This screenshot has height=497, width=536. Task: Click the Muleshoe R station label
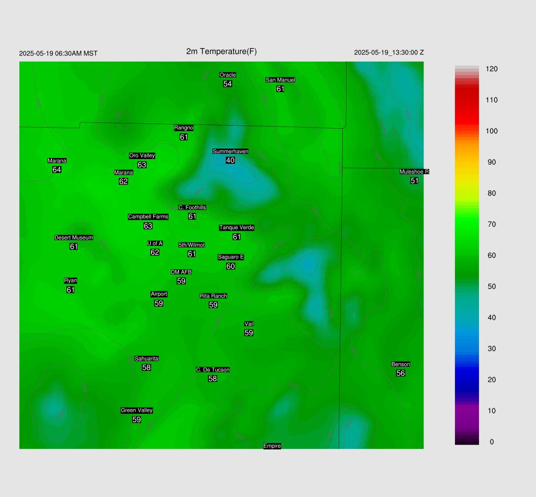pos(415,172)
